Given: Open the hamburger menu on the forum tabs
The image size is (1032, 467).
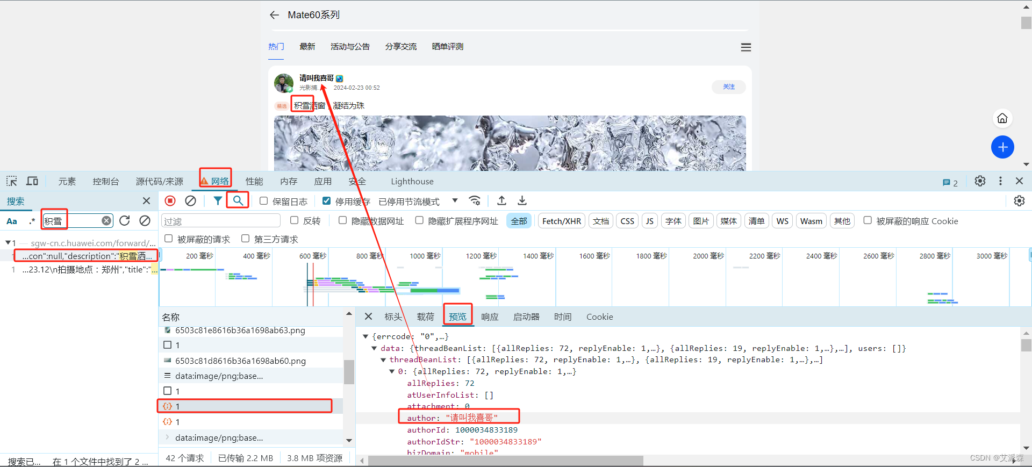Looking at the screenshot, I should [746, 47].
